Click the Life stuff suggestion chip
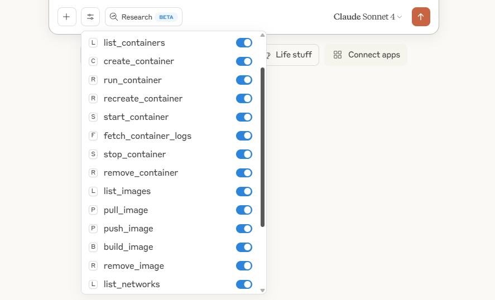Viewport: 495px width, 300px height. (292, 55)
